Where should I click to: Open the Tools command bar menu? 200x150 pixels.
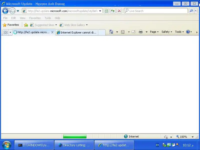click(x=179, y=32)
